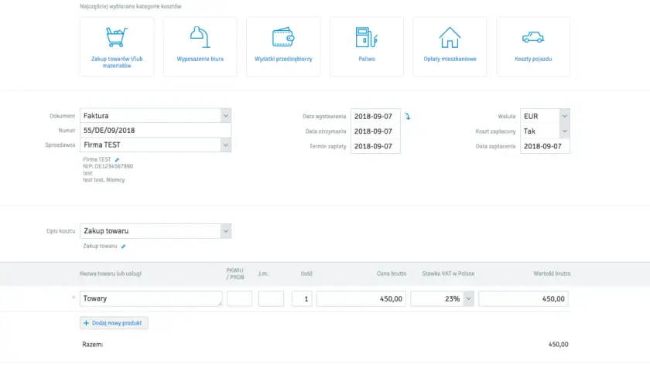Click the Dodaj nowy produkt button

pos(114,323)
